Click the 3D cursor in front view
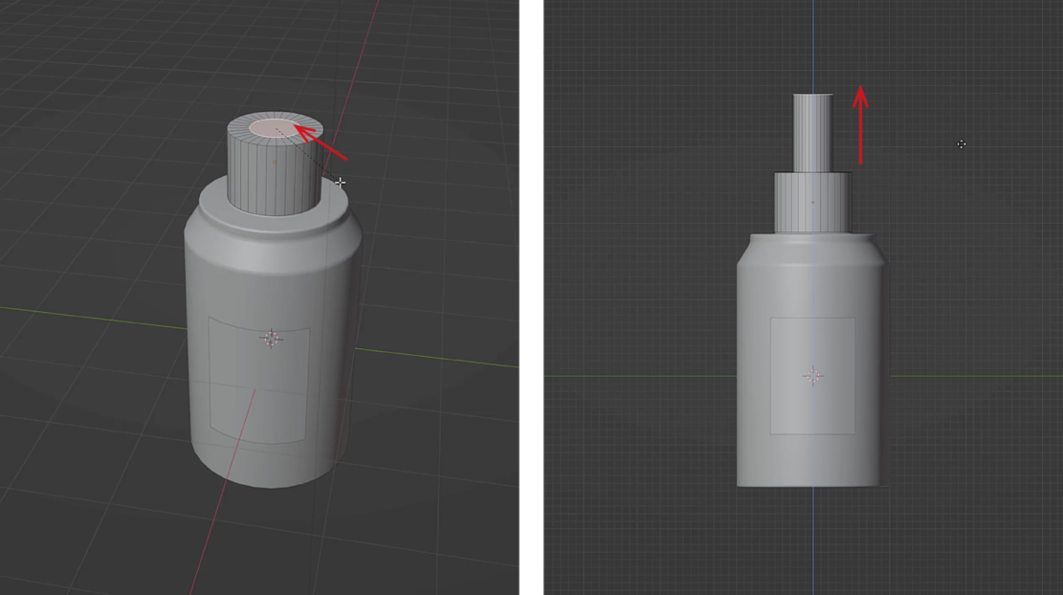 (x=813, y=375)
